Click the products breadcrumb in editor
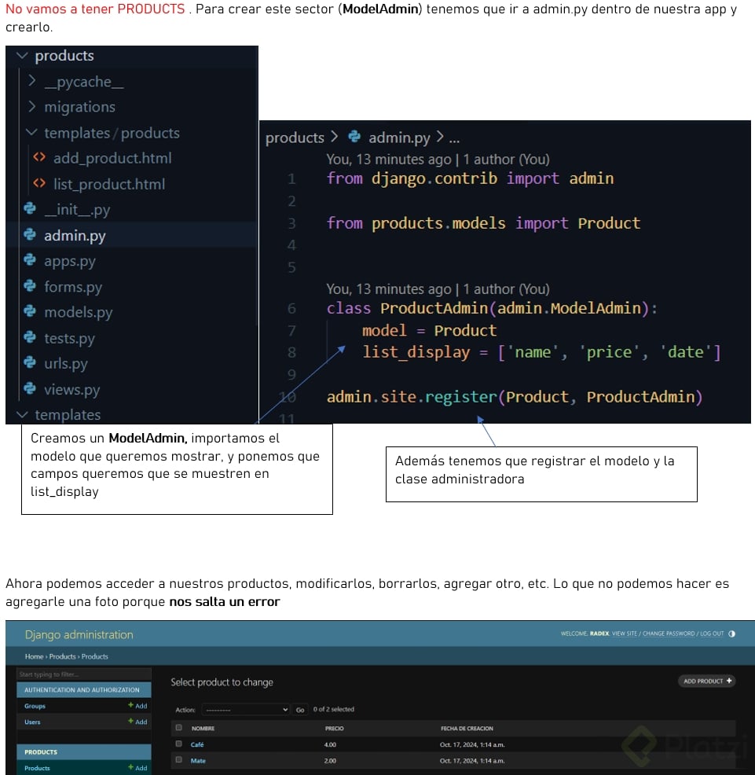 tap(295, 138)
